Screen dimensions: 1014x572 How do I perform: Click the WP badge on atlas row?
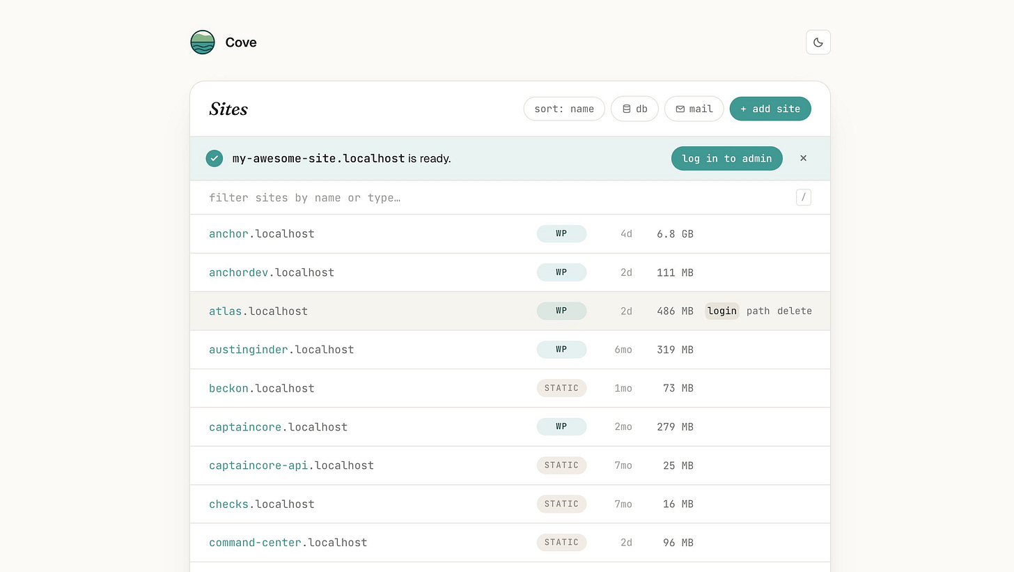pyautogui.click(x=561, y=311)
